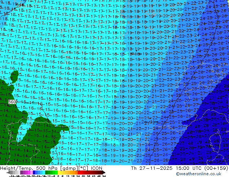Click the ICON model name label

pos(96,168)
